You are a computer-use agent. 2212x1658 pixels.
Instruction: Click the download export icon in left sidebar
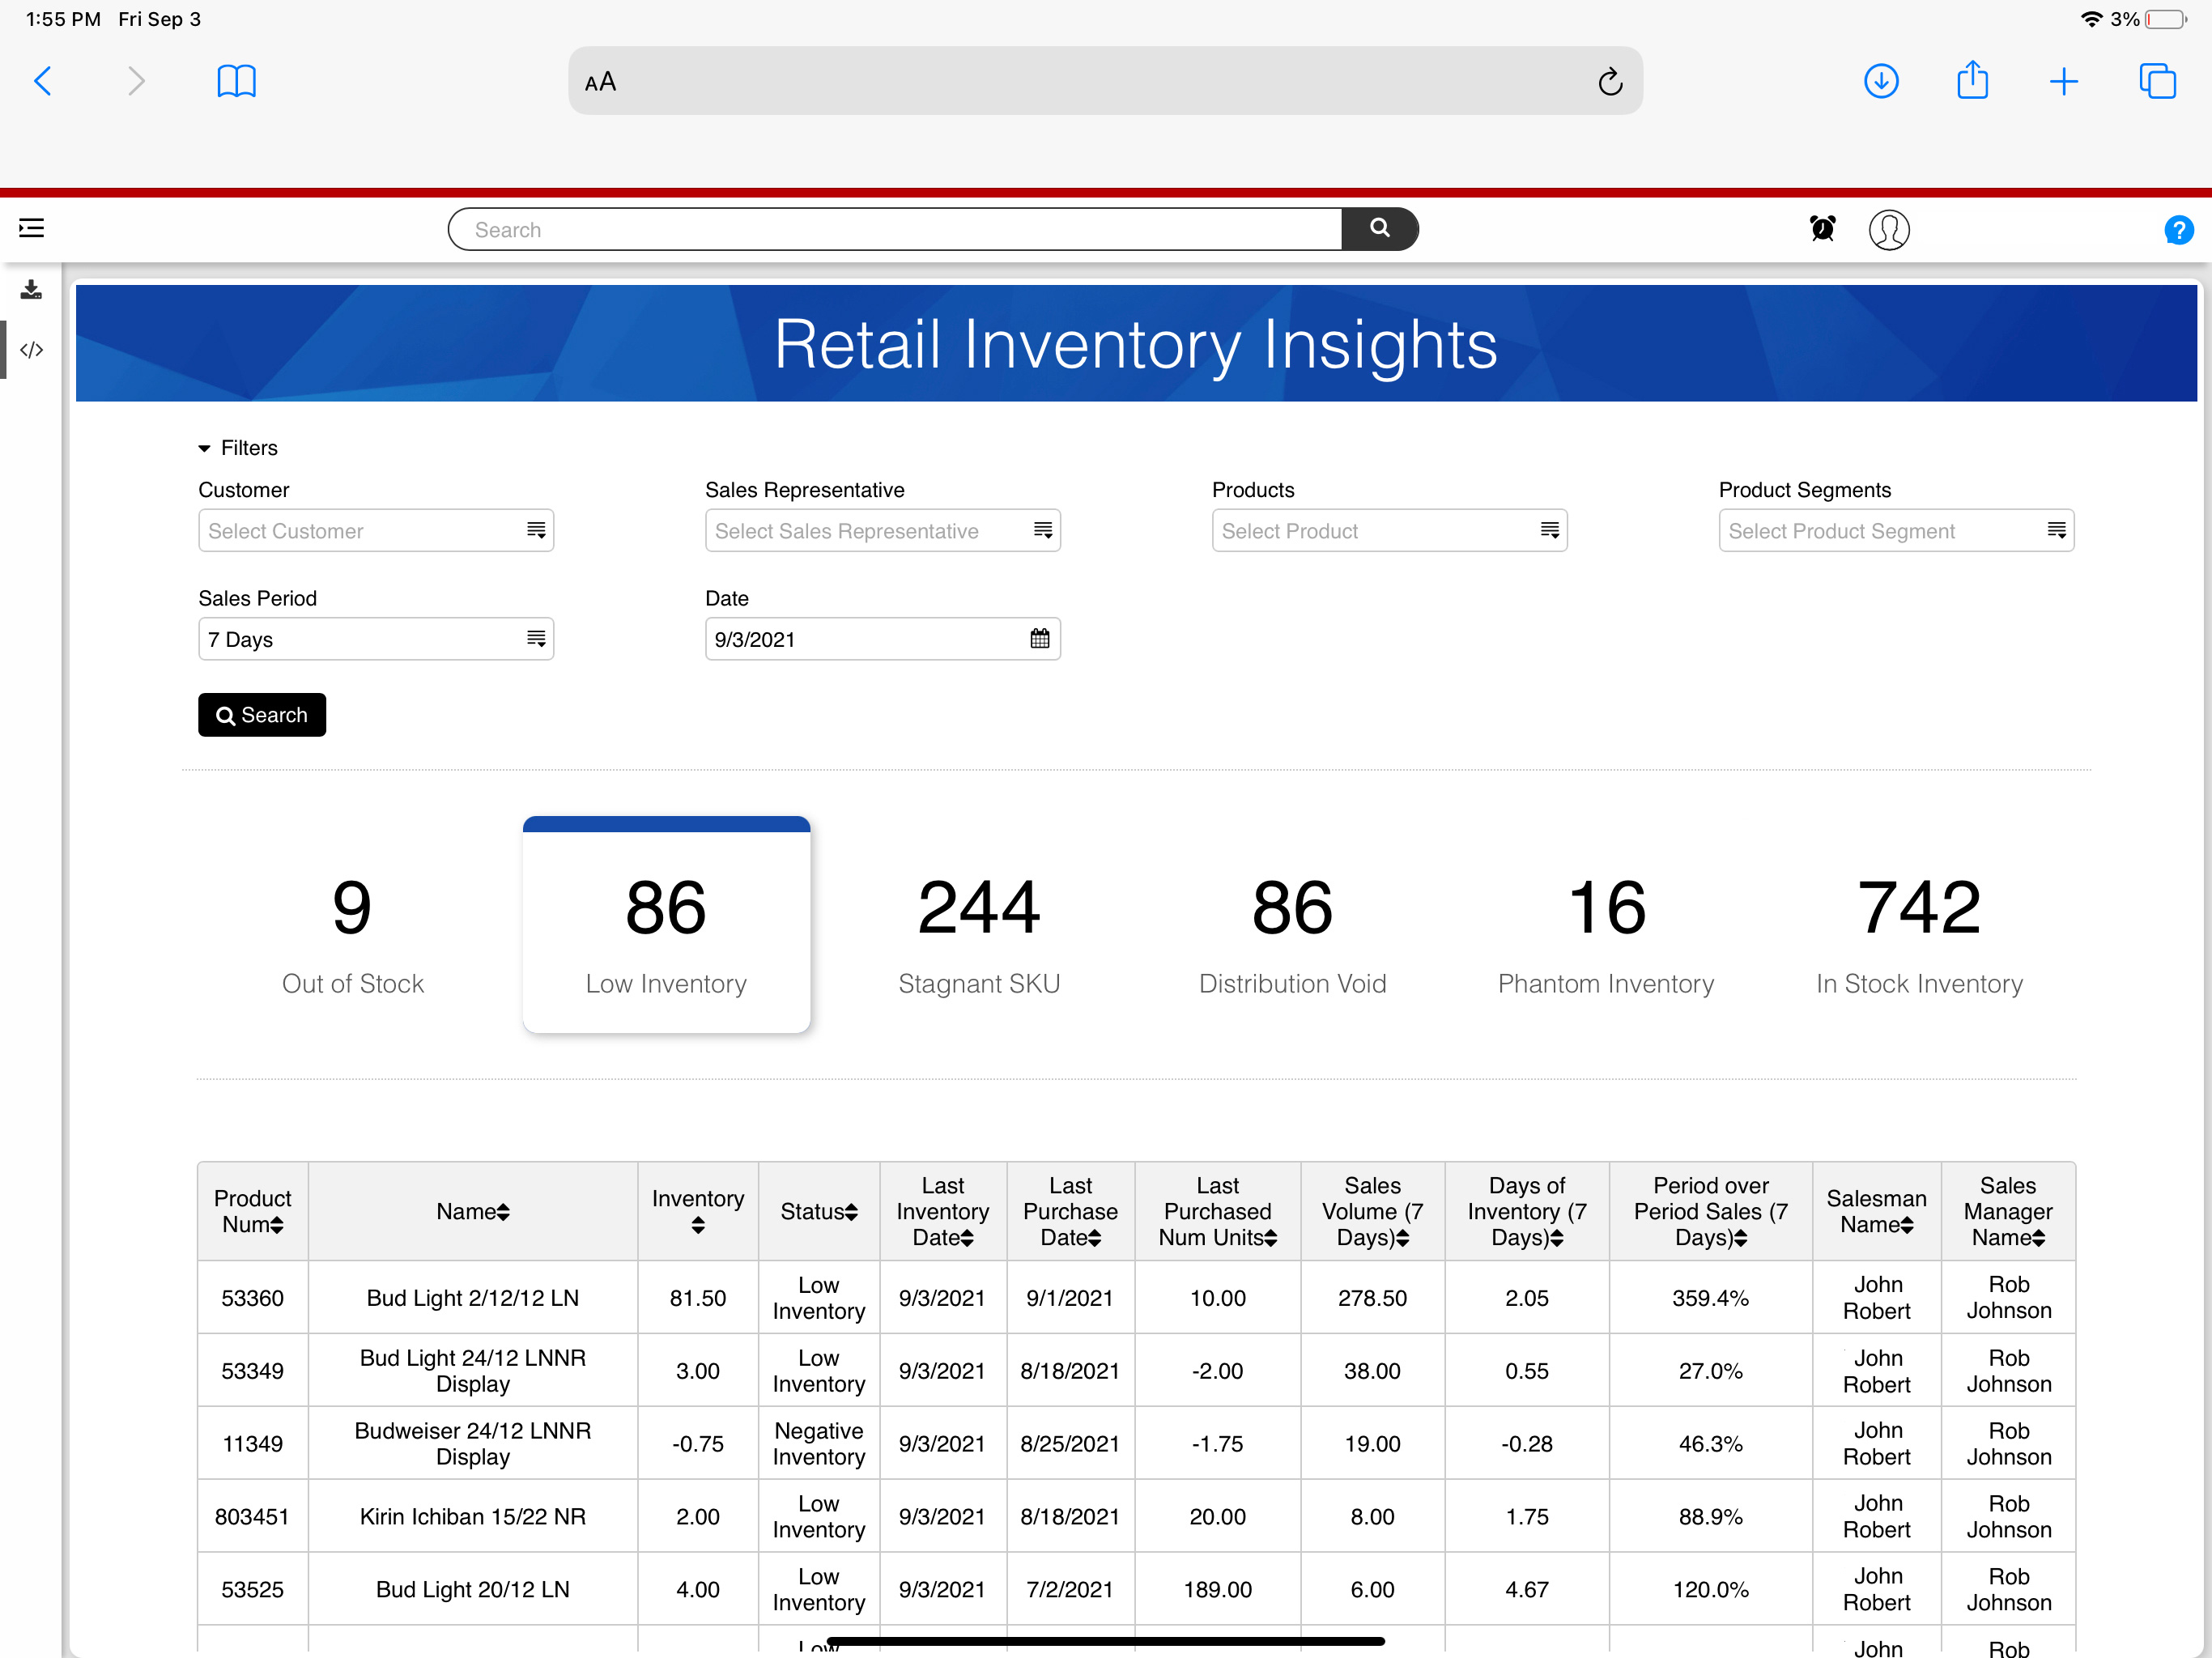[30, 290]
